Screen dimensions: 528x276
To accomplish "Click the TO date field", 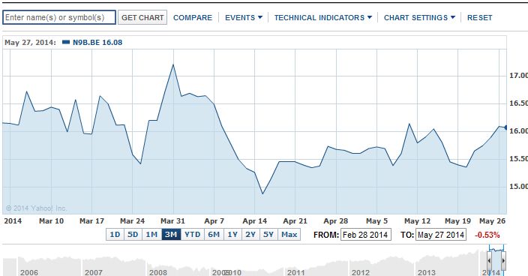I will click(441, 235).
